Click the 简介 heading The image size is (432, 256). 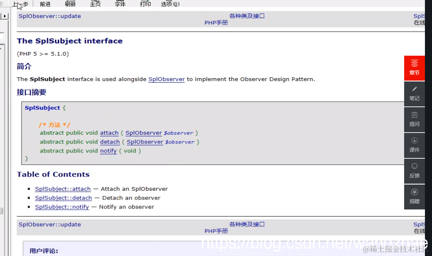coord(24,66)
